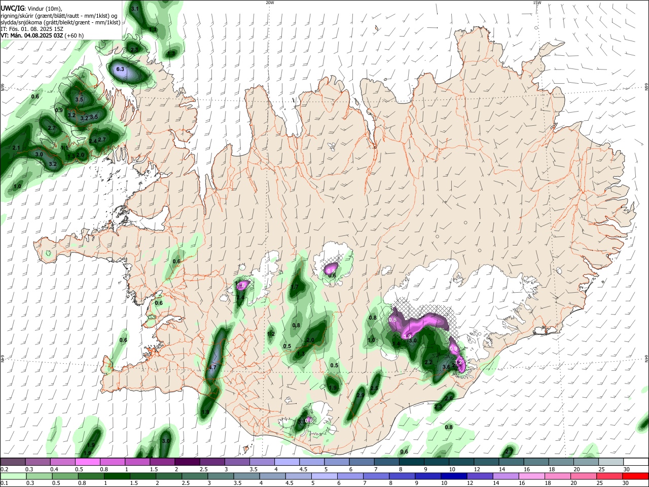The image size is (649, 487).
Task: Click the bright red 25–30 rain legend swatch
Action: coord(636,476)
